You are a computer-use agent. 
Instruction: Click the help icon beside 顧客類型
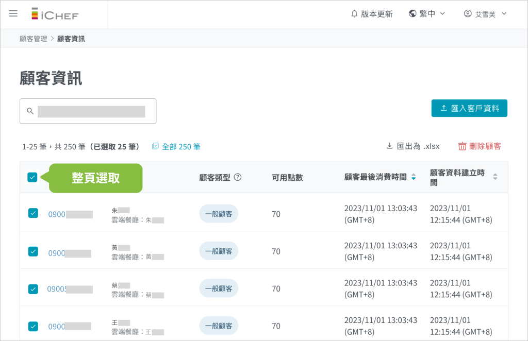click(238, 177)
